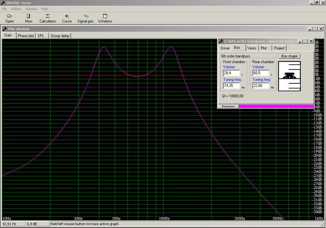This screenshot has width=326, height=228.
Task: Select the Box tab in project window
Action: pos(237,47)
